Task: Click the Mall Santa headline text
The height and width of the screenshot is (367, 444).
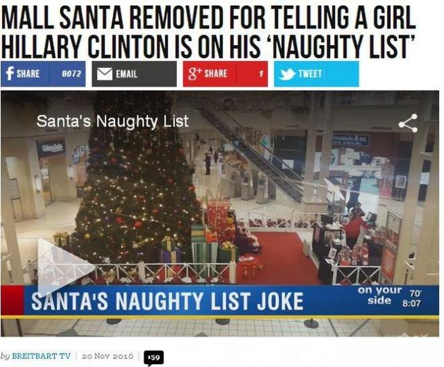Action: tap(208, 31)
